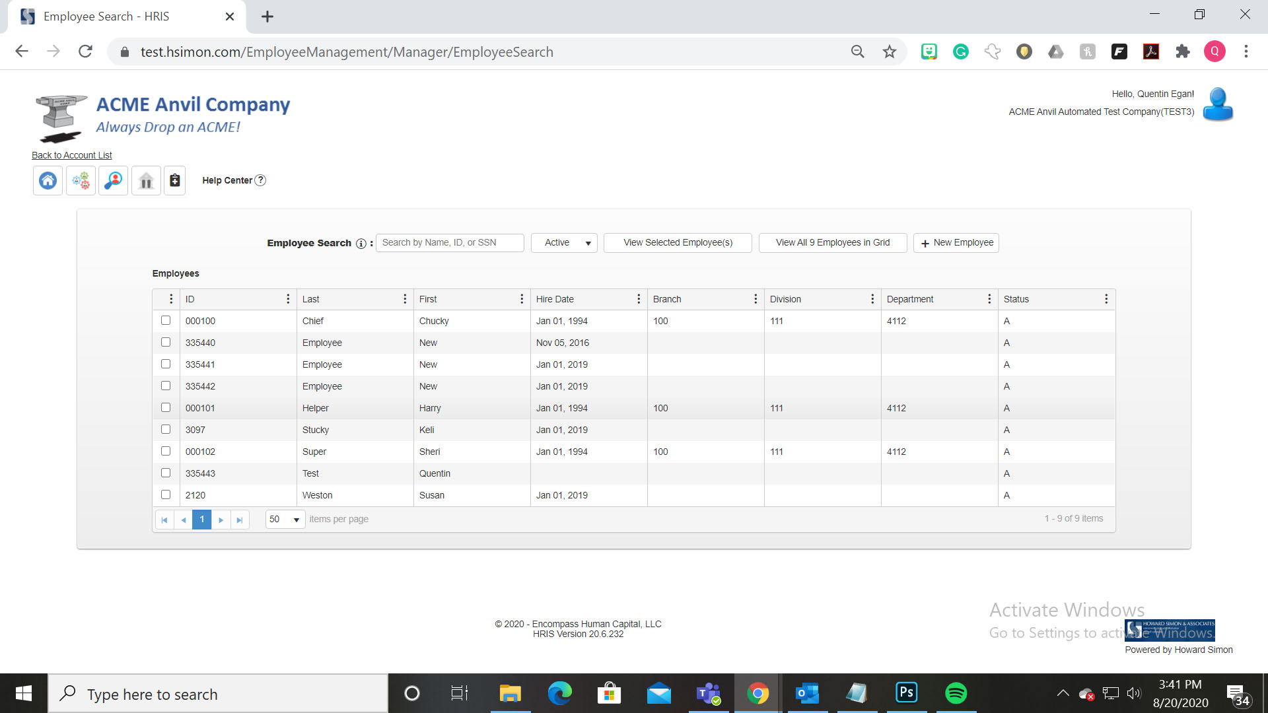
Task: Open the Chrome profile Q avatar
Action: click(x=1215, y=51)
